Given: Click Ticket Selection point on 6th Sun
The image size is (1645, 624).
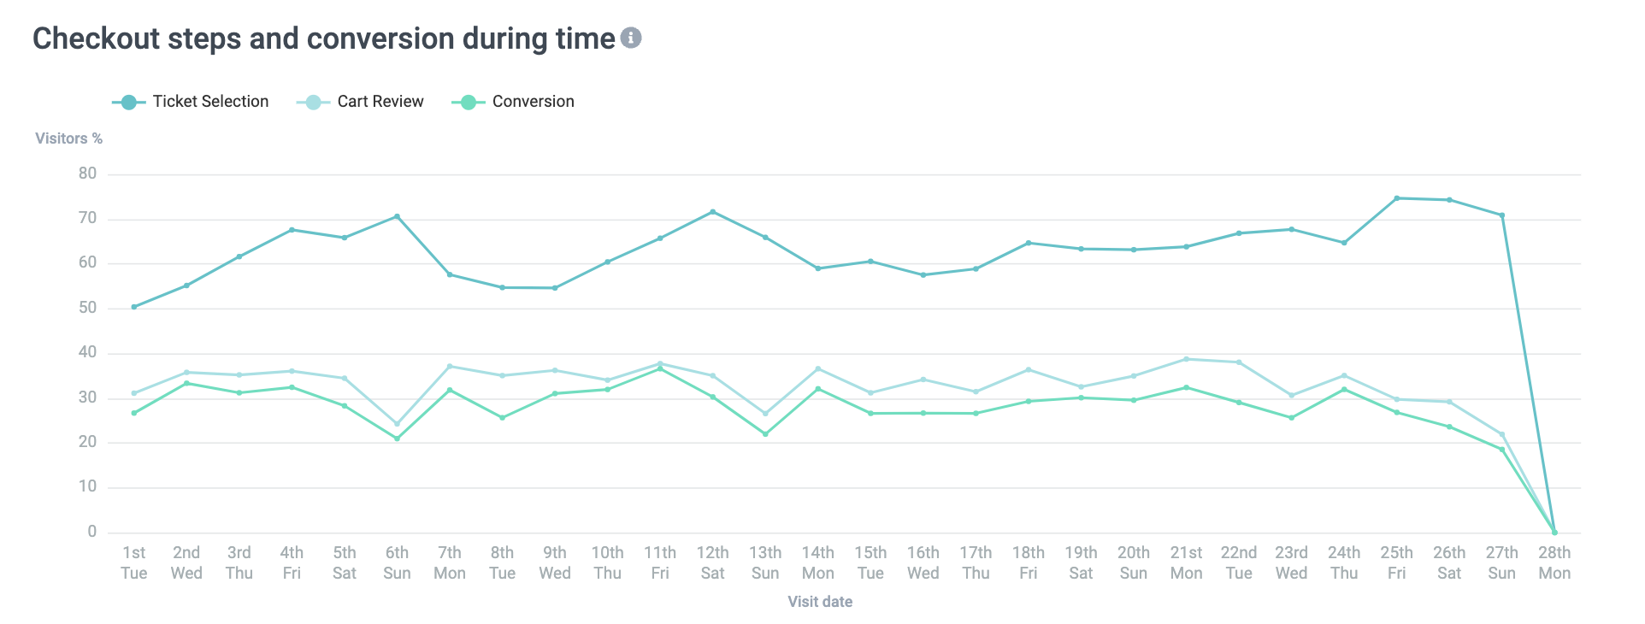Looking at the screenshot, I should tap(397, 216).
